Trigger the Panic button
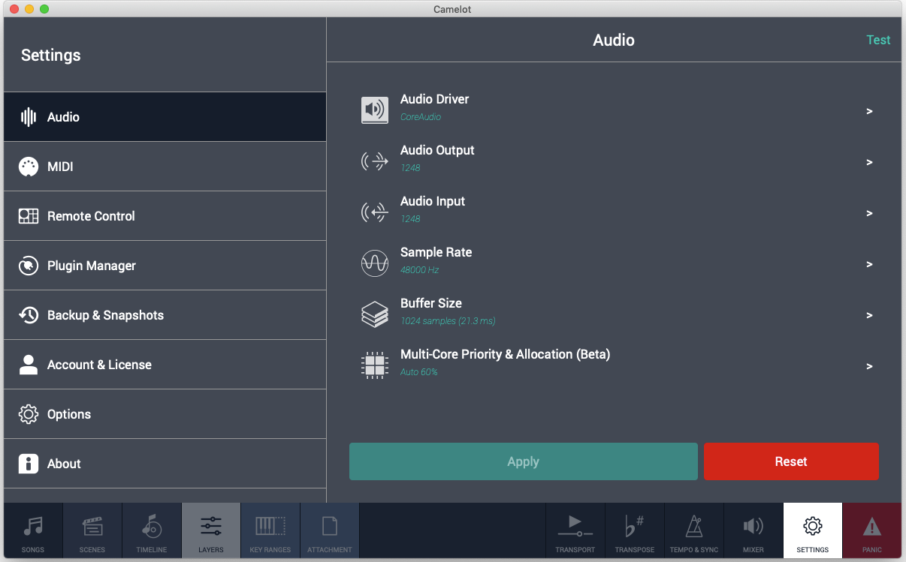The width and height of the screenshot is (906, 562). (871, 530)
